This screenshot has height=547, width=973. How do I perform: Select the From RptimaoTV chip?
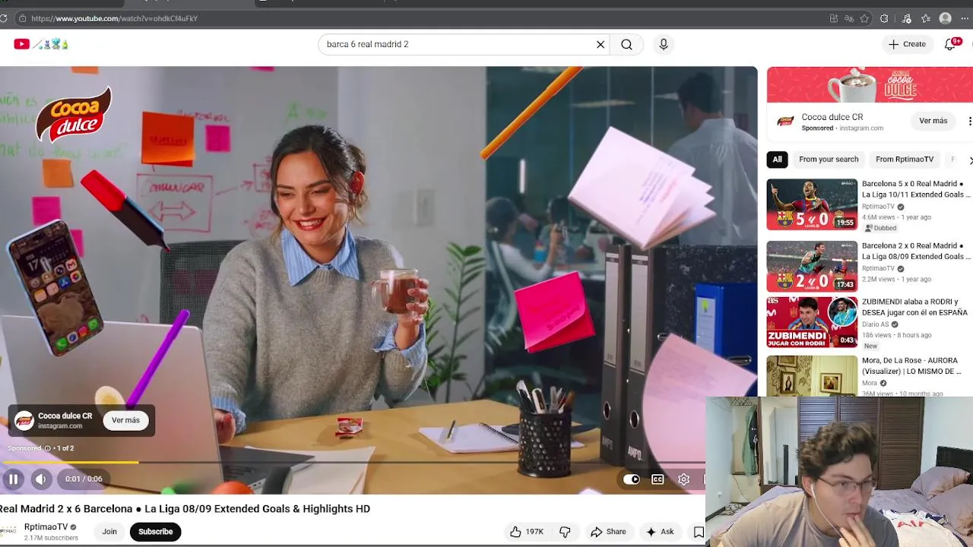pyautogui.click(x=905, y=160)
